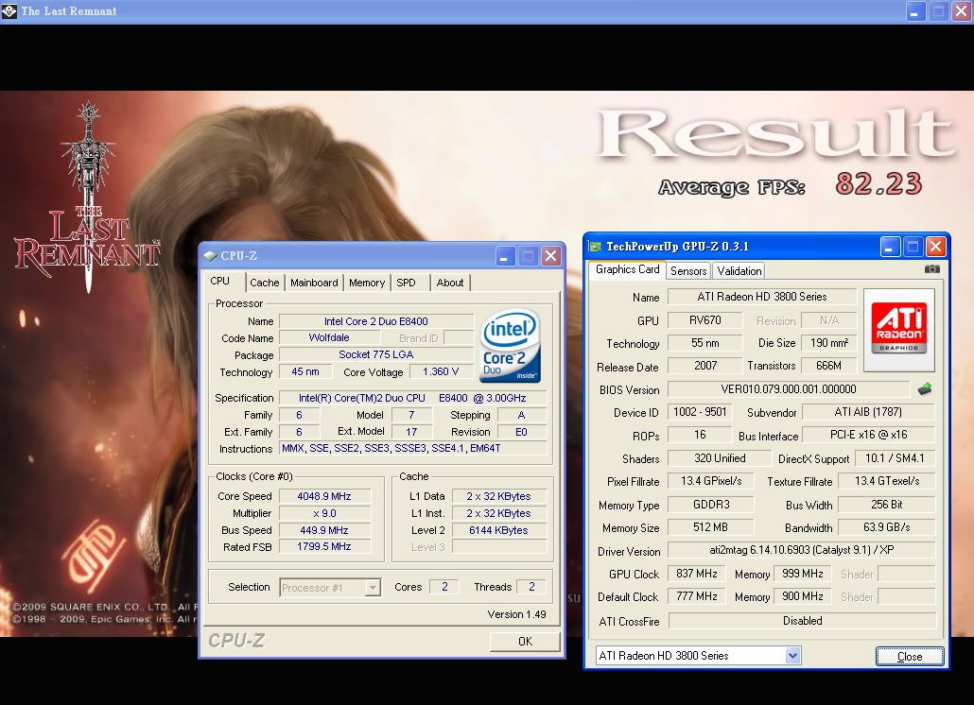Image resolution: width=974 pixels, height=705 pixels.
Task: Minimize the GPU-Z window
Action: pos(890,247)
